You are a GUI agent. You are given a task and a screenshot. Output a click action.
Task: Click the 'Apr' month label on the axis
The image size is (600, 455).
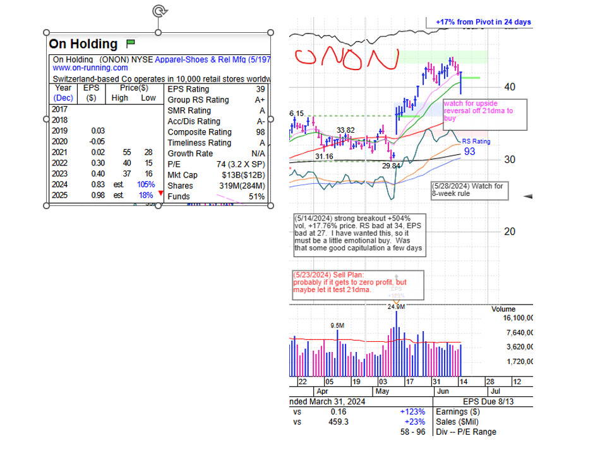click(322, 391)
